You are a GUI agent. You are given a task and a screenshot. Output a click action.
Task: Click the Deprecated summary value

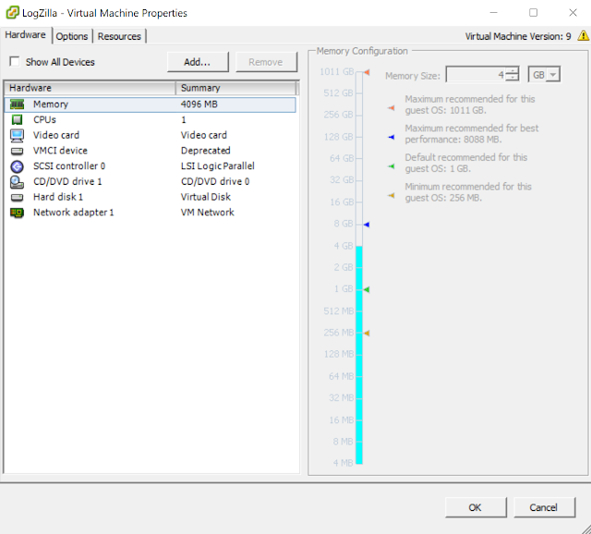pos(205,151)
